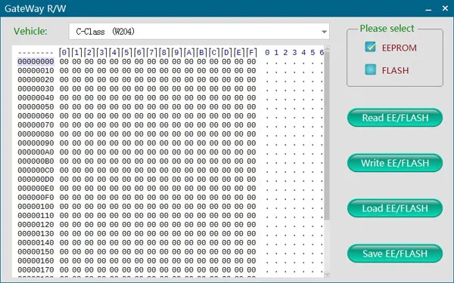Click the [2] hex column header
454x283 pixels.
click(89, 53)
